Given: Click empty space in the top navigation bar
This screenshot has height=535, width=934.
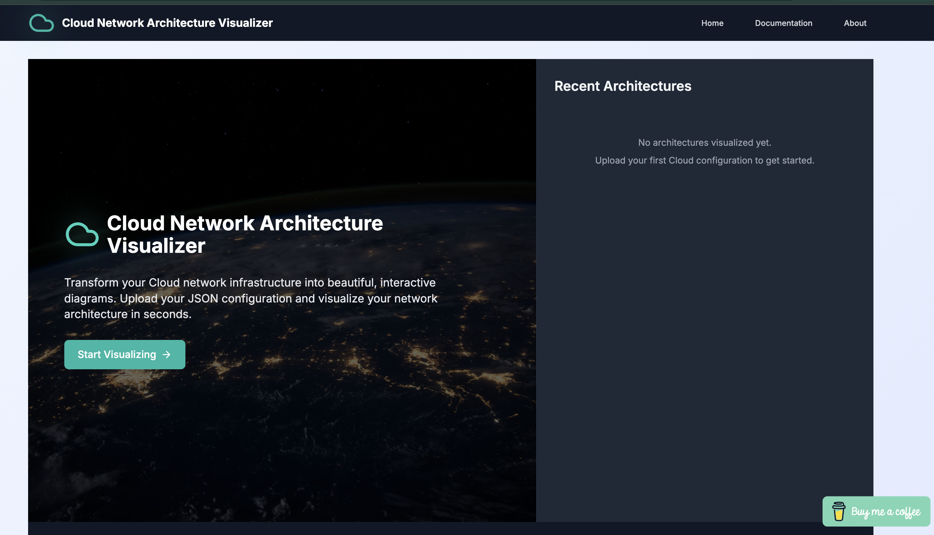Looking at the screenshot, I should [x=478, y=23].
